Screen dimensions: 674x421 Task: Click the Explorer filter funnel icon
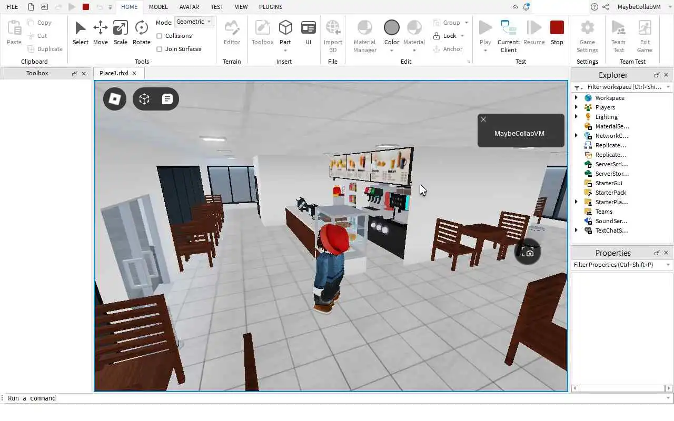577,87
